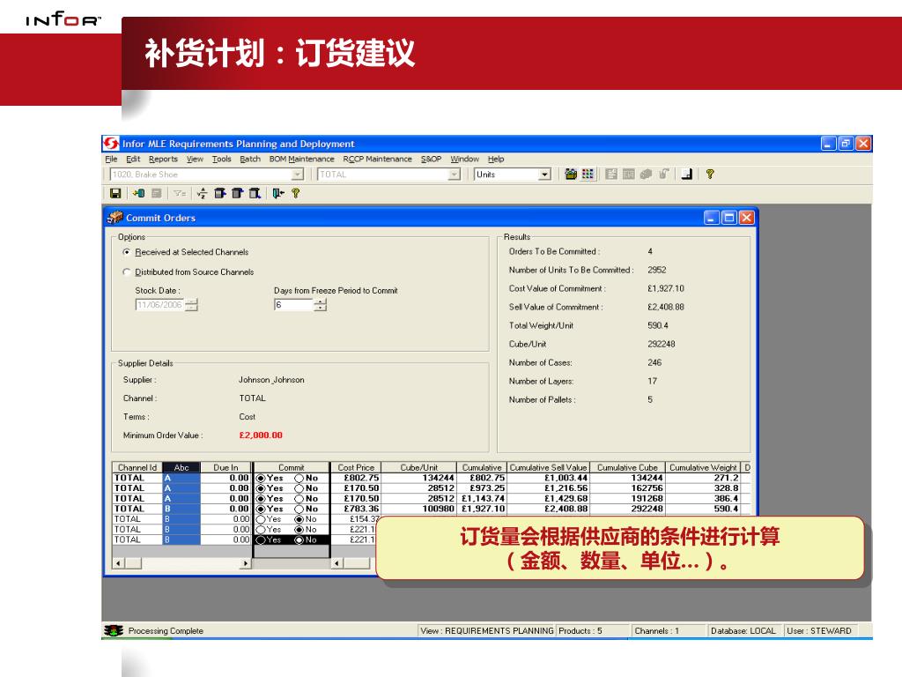Click the Processing Complete status text

tap(166, 631)
